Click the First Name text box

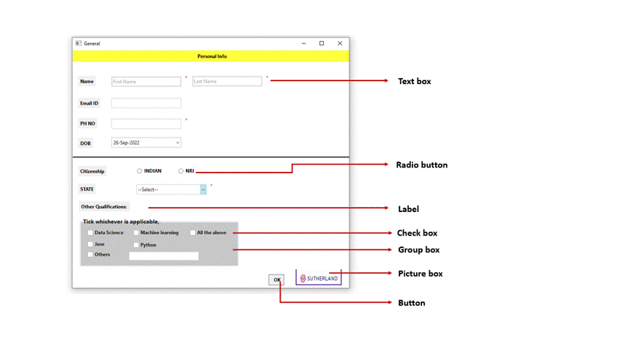[x=146, y=82]
